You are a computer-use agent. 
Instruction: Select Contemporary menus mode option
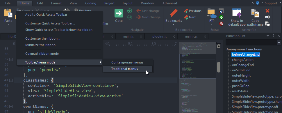pos(128,62)
